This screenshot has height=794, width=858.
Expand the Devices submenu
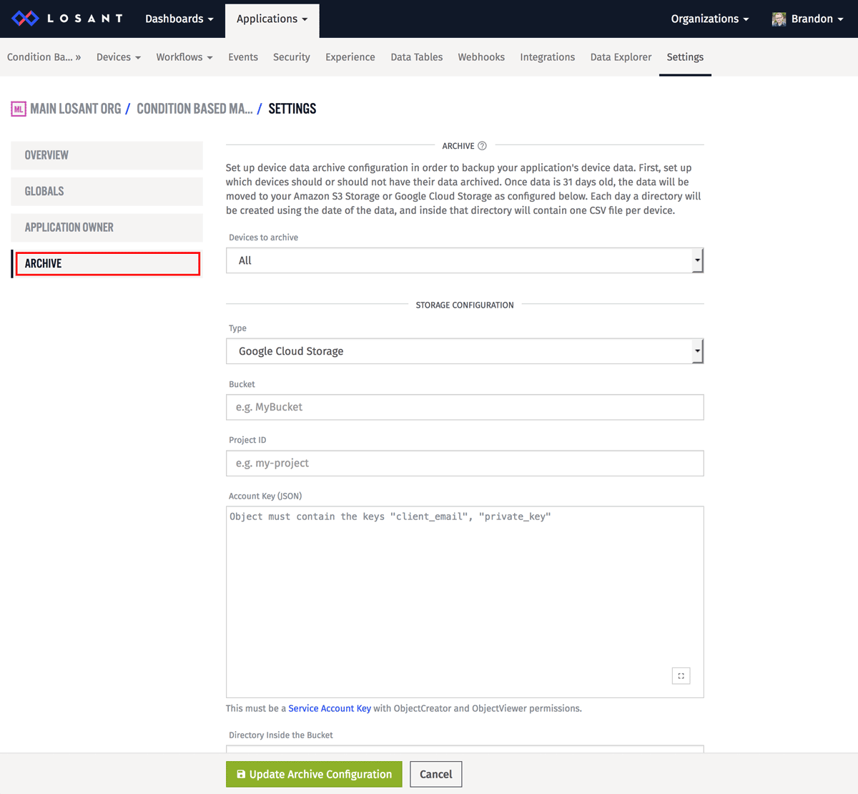119,57
